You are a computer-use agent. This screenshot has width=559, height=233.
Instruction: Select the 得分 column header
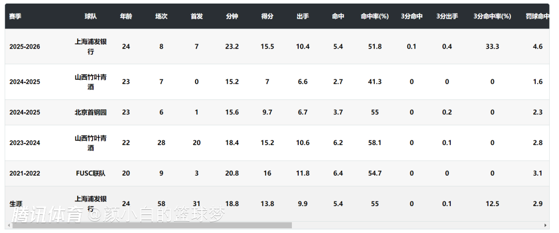pos(267,17)
